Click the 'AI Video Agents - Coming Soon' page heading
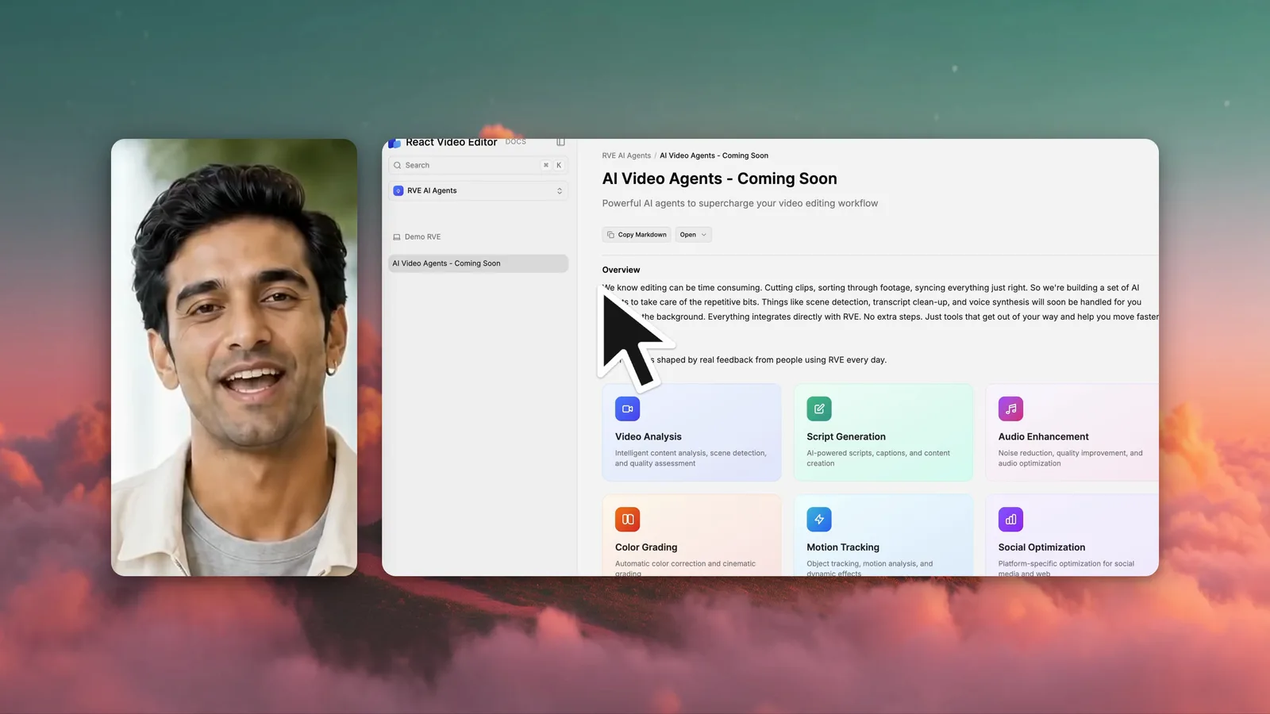Screen dimensions: 1270x714 tap(720, 179)
